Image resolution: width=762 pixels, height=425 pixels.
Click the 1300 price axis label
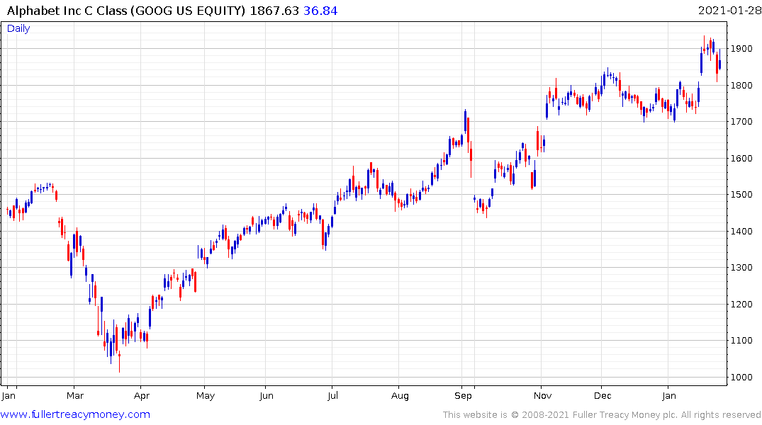point(741,268)
